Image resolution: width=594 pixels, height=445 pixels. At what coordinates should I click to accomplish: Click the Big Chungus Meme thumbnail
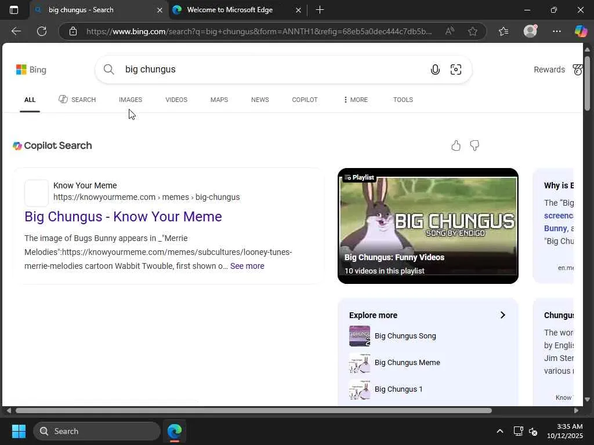pos(360,363)
